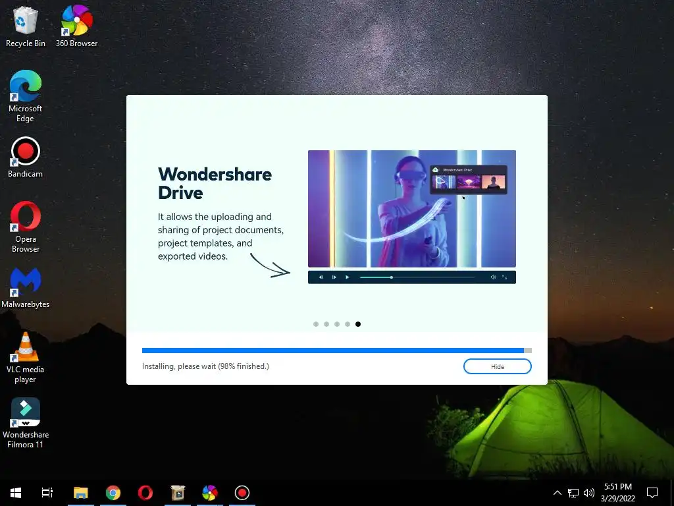Go to the second slide dot
This screenshot has width=674, height=506.
[x=326, y=324]
